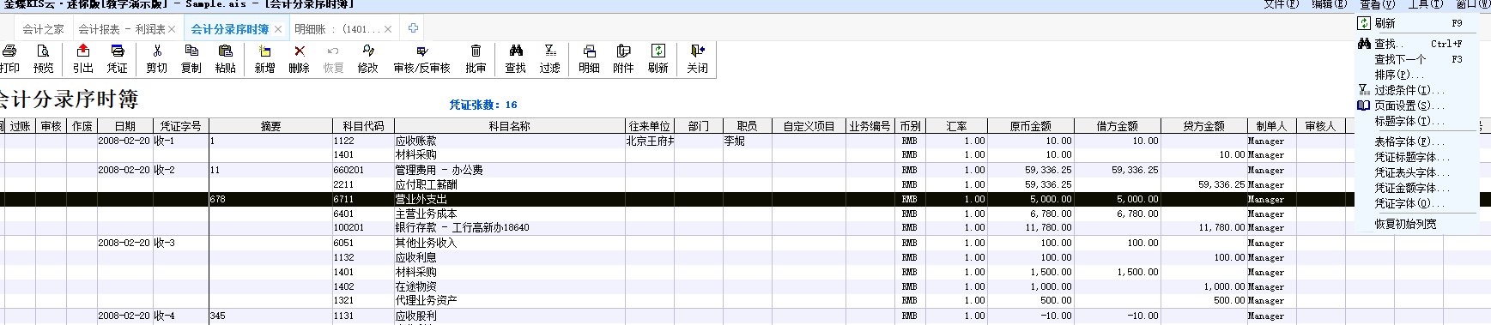Choose 凭证表头字体... menu entry

(1416, 172)
